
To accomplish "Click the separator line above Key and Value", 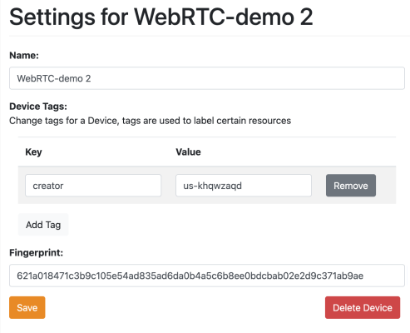I will 207,137.
